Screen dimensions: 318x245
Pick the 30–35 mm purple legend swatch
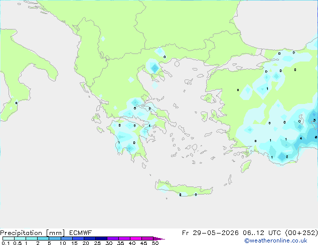click(x=112, y=238)
